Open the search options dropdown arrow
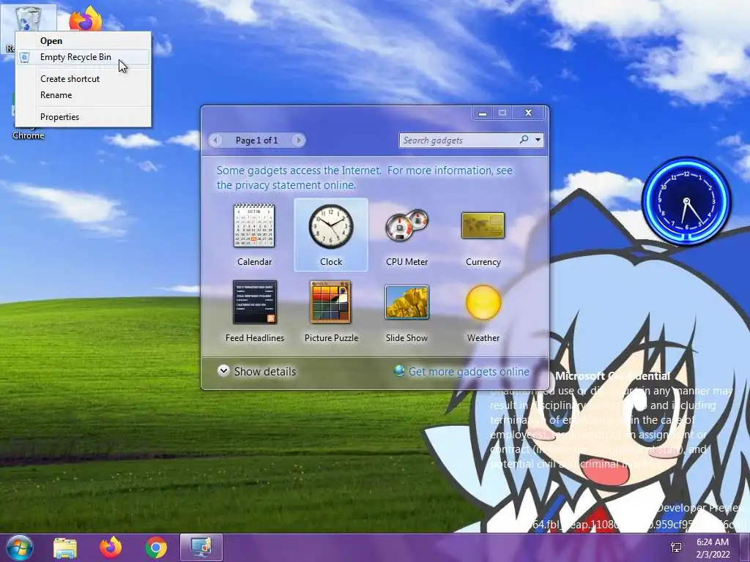The height and width of the screenshot is (562, 750). (x=538, y=140)
